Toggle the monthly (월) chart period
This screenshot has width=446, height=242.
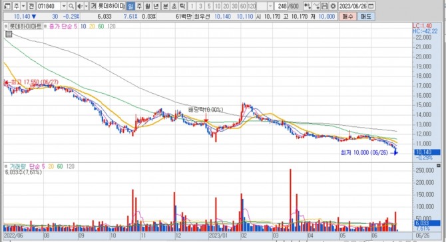pyautogui.click(x=148, y=6)
